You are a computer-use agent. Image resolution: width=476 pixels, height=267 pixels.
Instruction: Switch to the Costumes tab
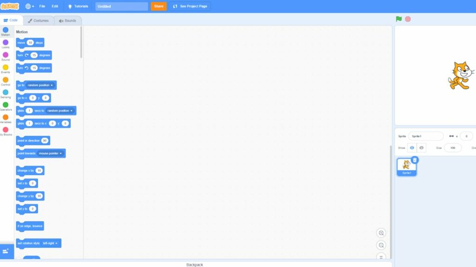click(x=39, y=20)
